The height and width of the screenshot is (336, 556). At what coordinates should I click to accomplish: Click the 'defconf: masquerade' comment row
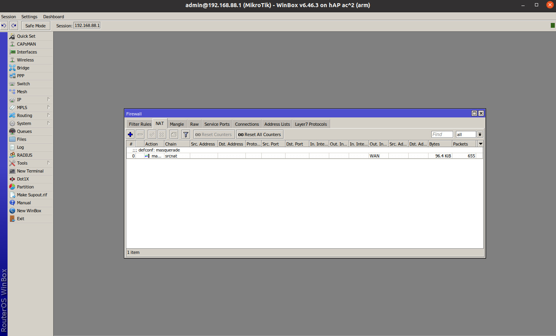coord(305,150)
